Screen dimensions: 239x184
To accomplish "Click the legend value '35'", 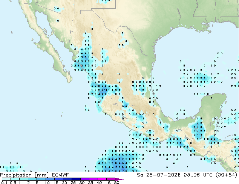I will tap(90, 182).
